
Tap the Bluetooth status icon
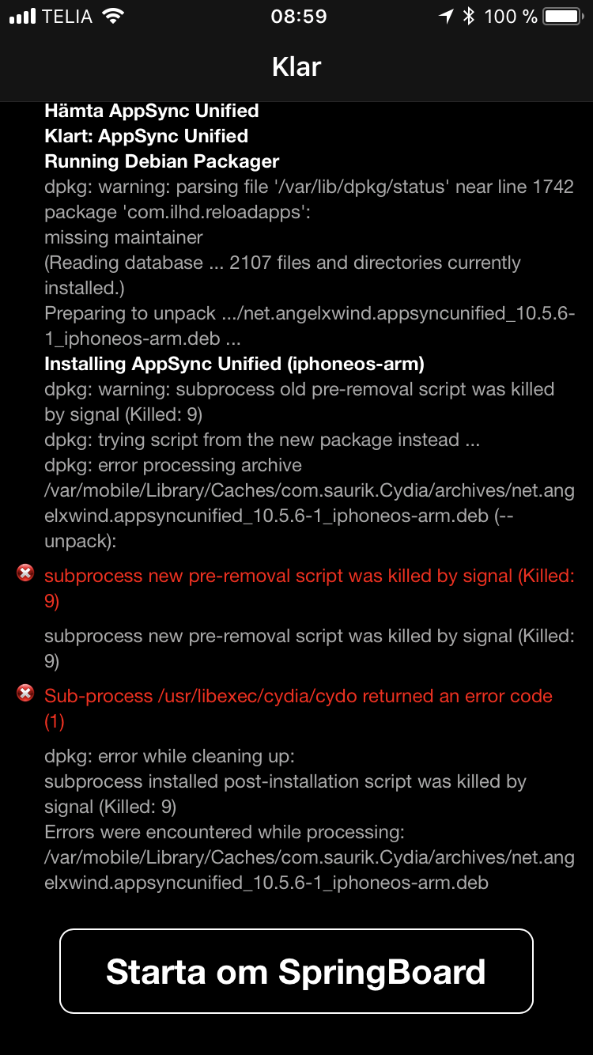(x=469, y=16)
